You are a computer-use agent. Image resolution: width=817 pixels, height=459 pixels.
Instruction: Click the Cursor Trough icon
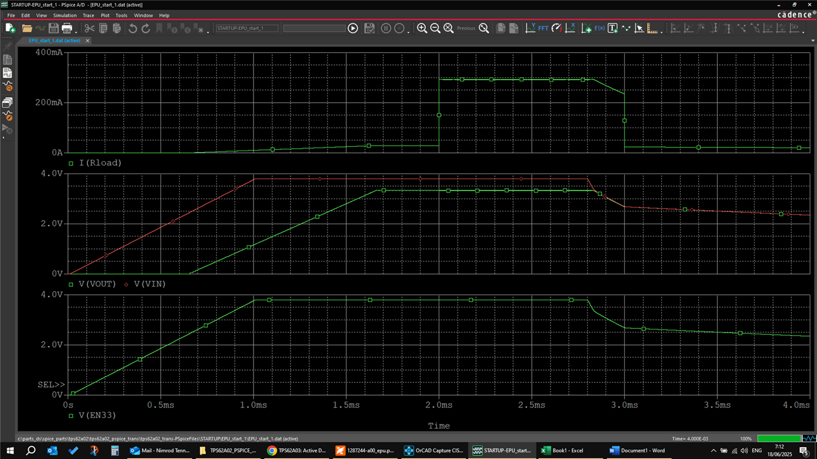pos(689,28)
